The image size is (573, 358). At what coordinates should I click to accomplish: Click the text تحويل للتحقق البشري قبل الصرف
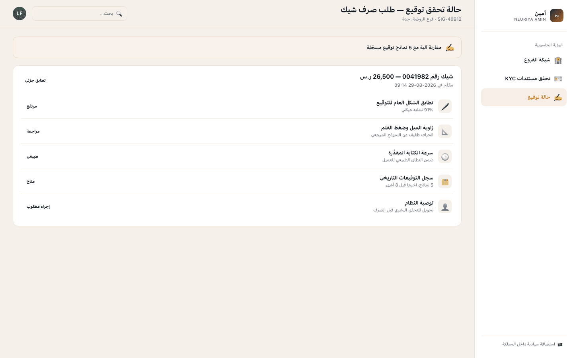[x=403, y=210]
